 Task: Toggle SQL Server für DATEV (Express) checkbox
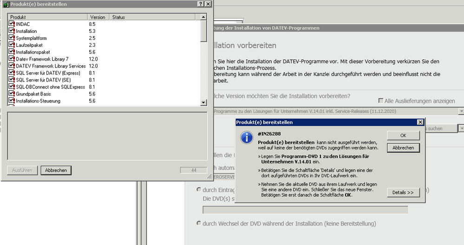(x=12, y=73)
